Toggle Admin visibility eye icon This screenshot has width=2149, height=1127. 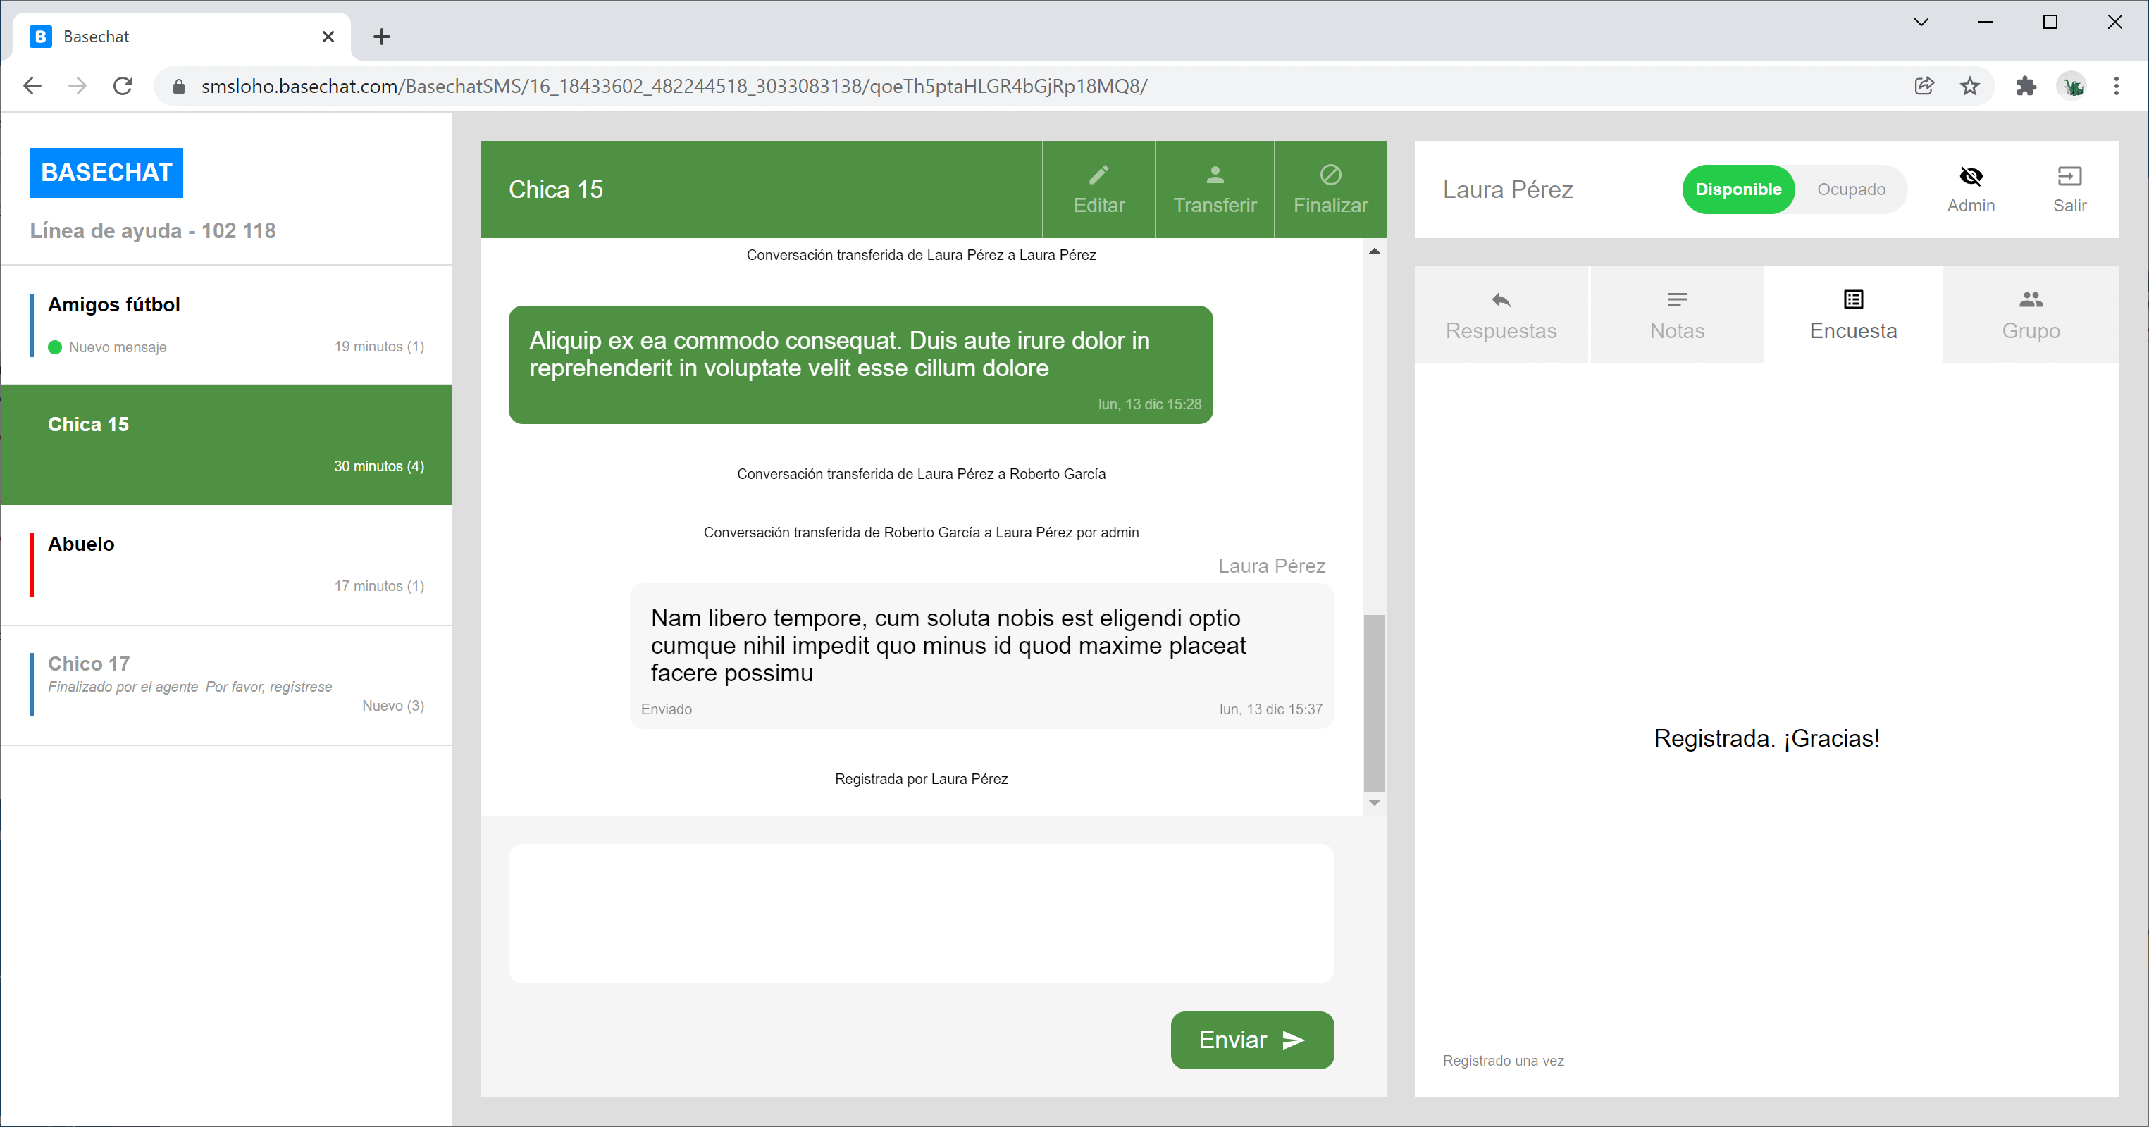[1971, 176]
